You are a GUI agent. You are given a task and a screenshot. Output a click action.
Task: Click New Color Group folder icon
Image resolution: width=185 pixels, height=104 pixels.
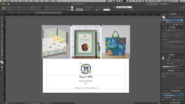pyautogui.click(x=177, y=25)
